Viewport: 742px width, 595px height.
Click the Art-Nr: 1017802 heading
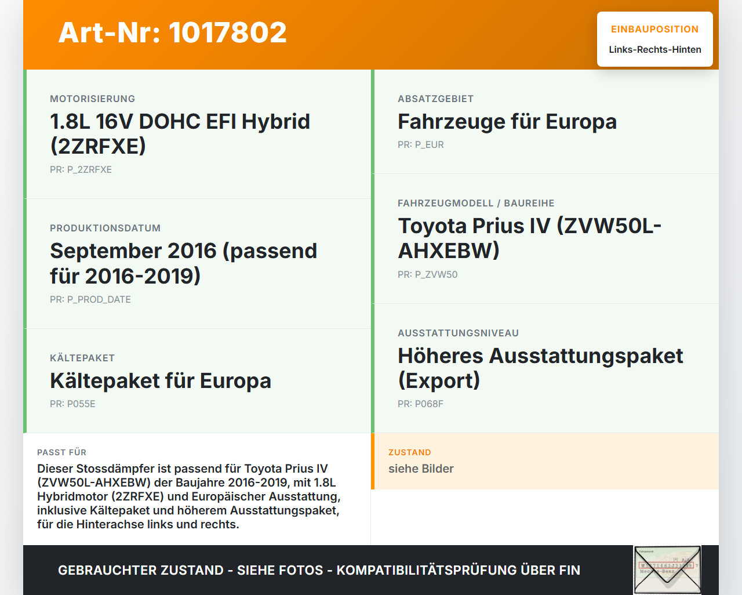pyautogui.click(x=173, y=32)
